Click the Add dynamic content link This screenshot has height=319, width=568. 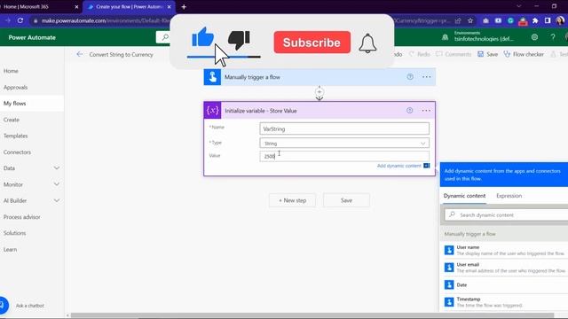click(398, 166)
